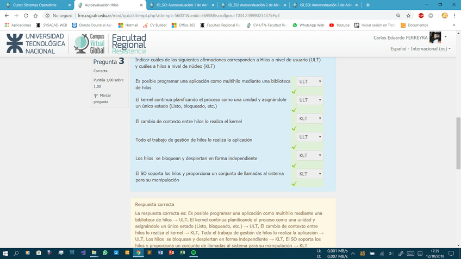This screenshot has height=259, width=461.
Task: Switch to 'ISI_SO: Autoevaluación 1' tab
Action: (182, 5)
